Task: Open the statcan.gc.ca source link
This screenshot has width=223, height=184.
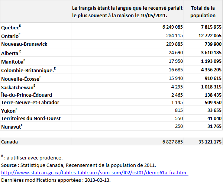Action: click(x=94, y=173)
